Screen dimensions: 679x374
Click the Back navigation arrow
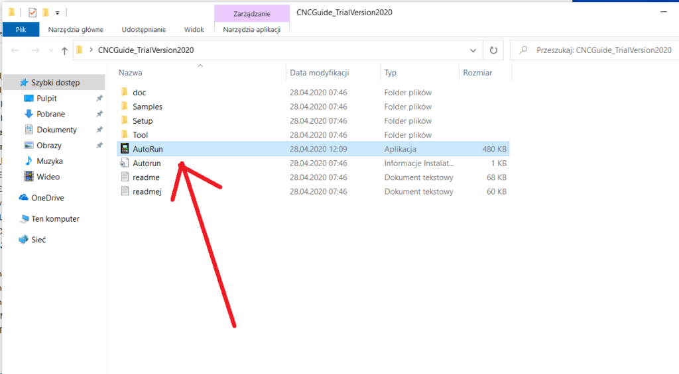coord(15,50)
